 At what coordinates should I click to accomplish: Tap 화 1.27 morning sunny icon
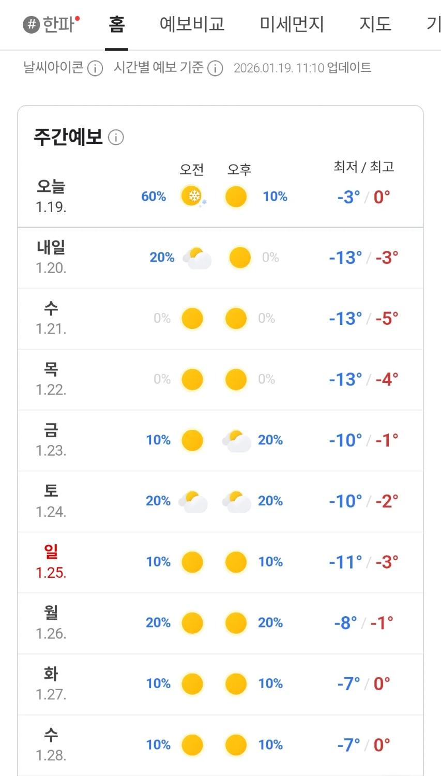(x=192, y=684)
